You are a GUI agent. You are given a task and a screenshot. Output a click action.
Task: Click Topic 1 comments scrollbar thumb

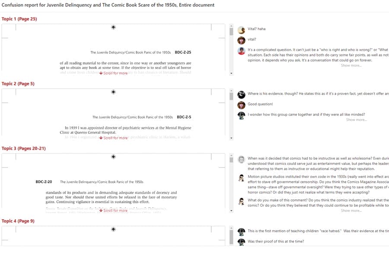pyautogui.click(x=231, y=32)
